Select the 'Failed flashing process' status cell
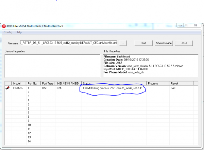This screenshot has width=204, height=150. point(114,88)
